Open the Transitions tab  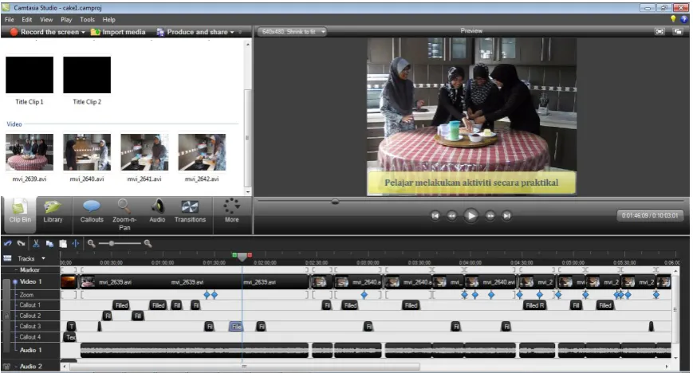(190, 211)
